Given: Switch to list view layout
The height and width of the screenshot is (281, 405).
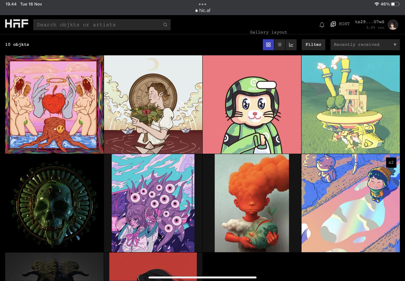Looking at the screenshot, I should [279, 44].
